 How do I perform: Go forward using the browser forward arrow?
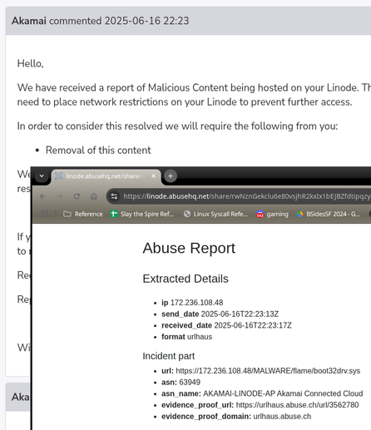click(x=60, y=196)
